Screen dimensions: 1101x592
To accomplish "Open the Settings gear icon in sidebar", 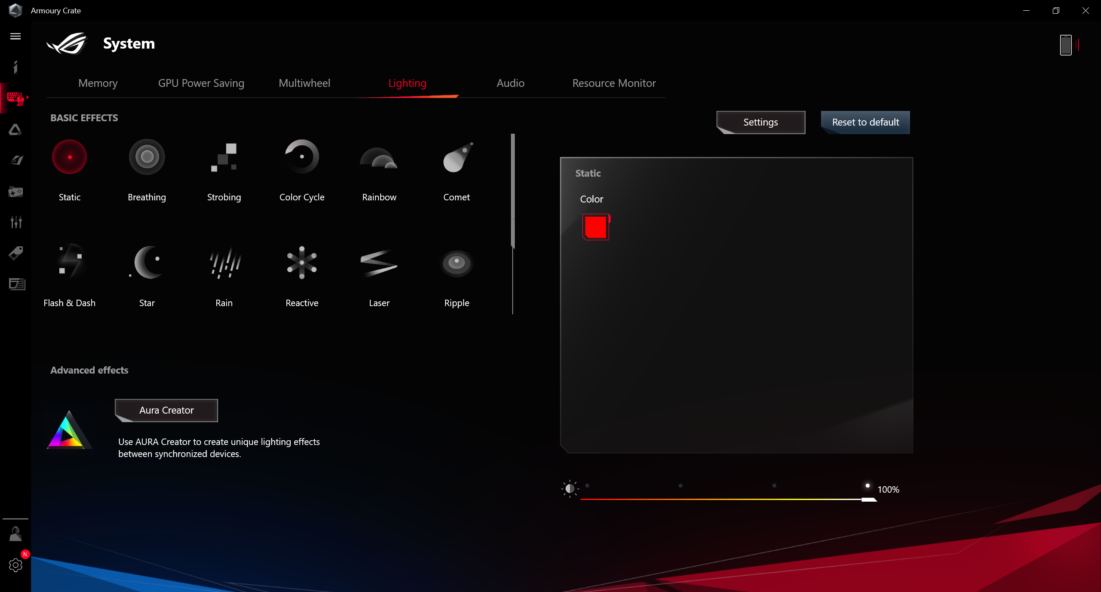I will (15, 565).
